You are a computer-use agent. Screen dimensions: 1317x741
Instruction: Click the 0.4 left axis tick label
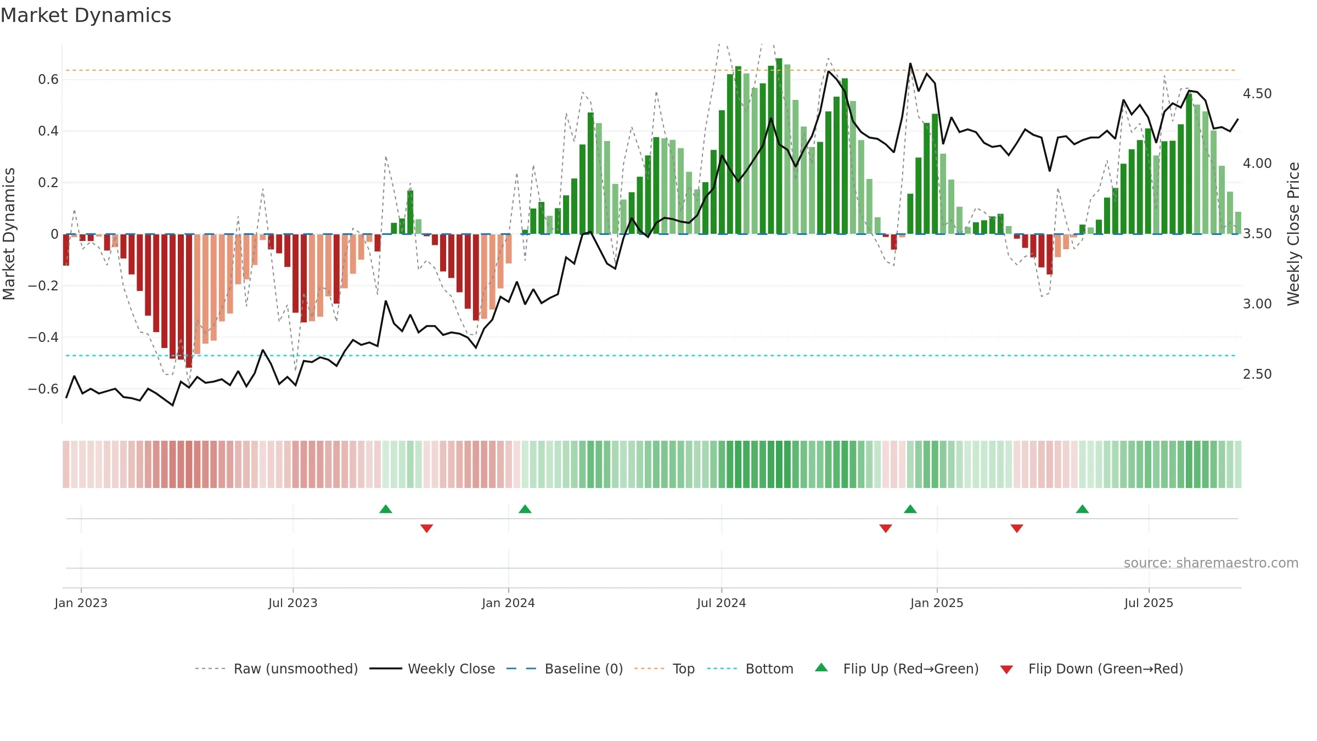click(x=48, y=131)
